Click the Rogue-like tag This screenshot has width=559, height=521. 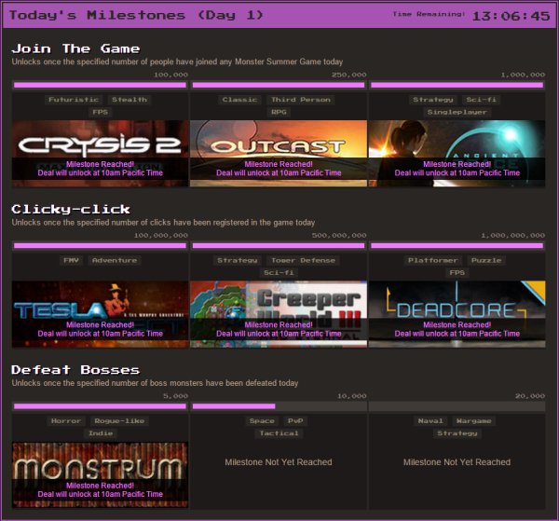119,421
